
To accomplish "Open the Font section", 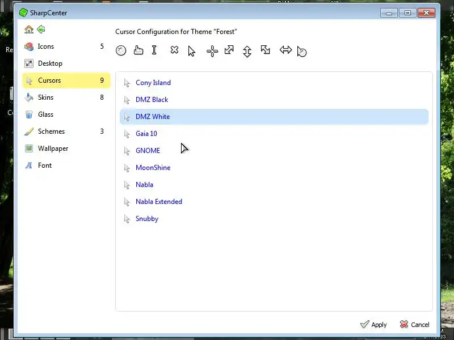I will [66, 165].
